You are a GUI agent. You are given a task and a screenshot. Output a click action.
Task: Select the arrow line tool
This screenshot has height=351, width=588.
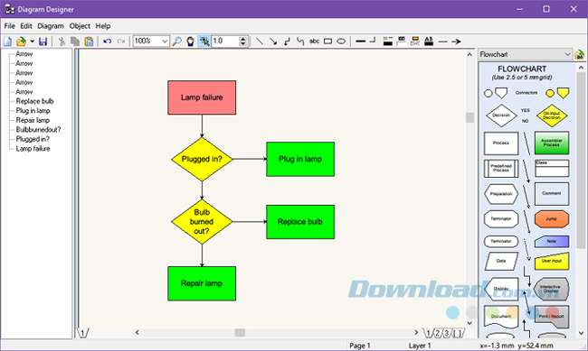[273, 42]
